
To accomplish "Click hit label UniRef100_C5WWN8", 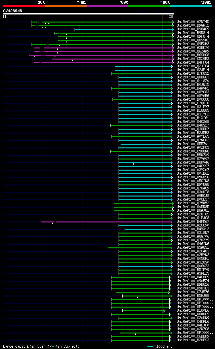I will click(193, 151).
